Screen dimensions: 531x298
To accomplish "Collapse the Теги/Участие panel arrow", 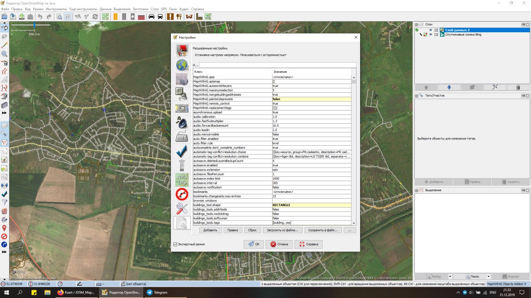I will click(417, 96).
